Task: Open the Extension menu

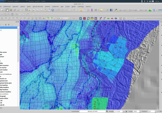Action: [x=15, y=7]
